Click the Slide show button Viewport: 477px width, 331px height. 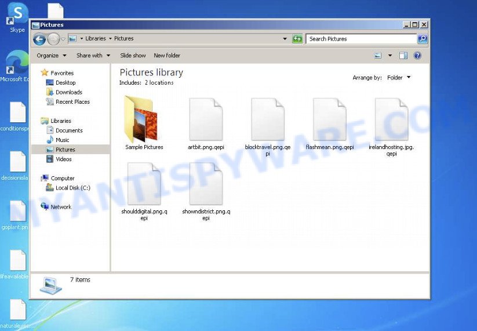(x=133, y=56)
